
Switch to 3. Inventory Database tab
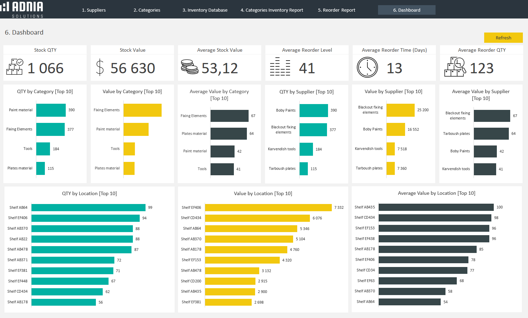(x=205, y=10)
